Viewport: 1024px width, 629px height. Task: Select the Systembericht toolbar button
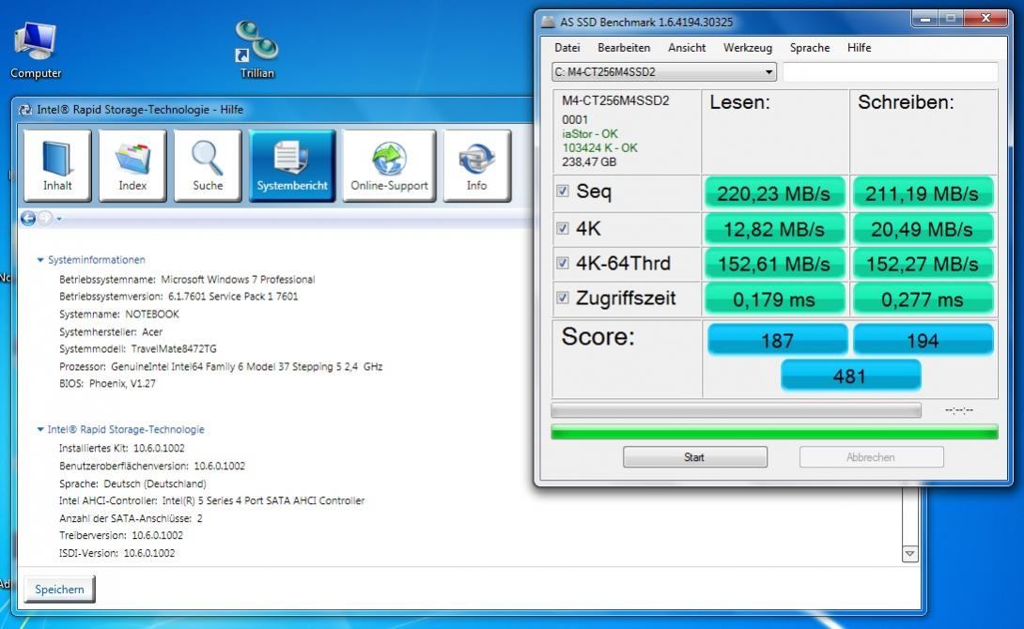pos(292,165)
